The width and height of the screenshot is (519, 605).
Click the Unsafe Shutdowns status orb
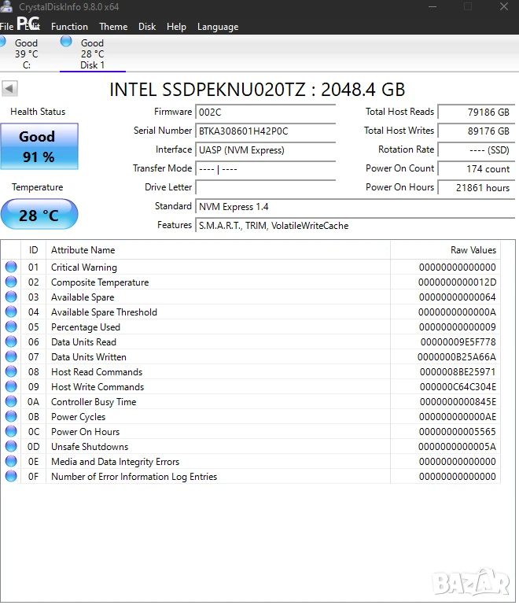point(11,446)
